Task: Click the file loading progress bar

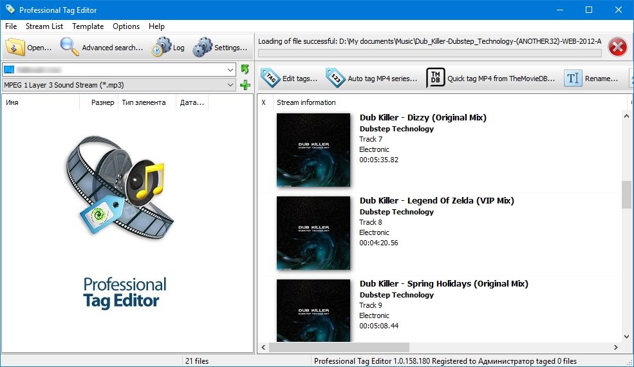Action: [x=430, y=53]
